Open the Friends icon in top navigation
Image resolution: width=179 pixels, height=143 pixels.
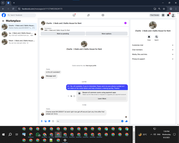[x=88, y=15]
